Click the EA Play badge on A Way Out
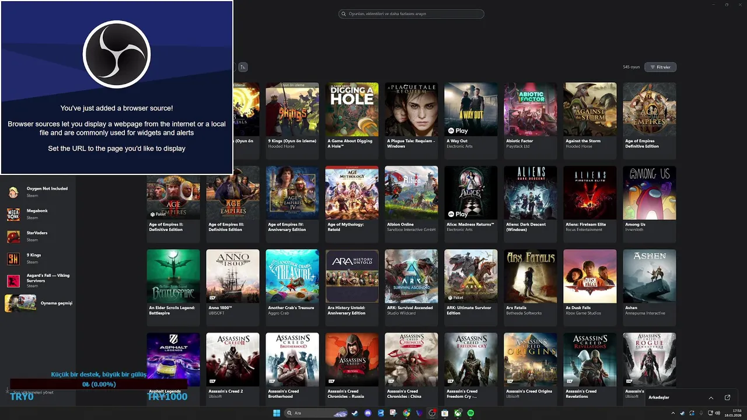This screenshot has height=420, width=747. pyautogui.click(x=458, y=131)
